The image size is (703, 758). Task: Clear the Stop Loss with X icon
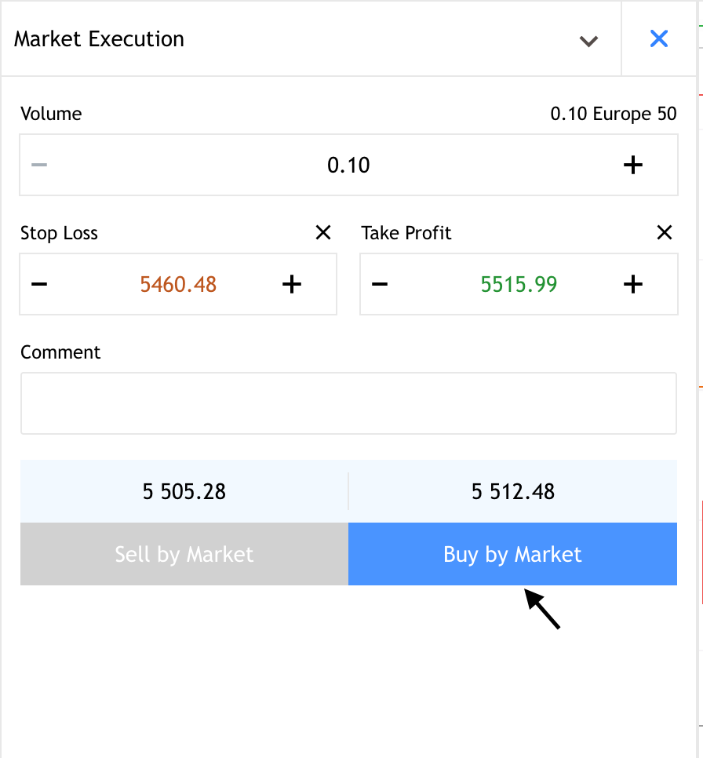(323, 232)
